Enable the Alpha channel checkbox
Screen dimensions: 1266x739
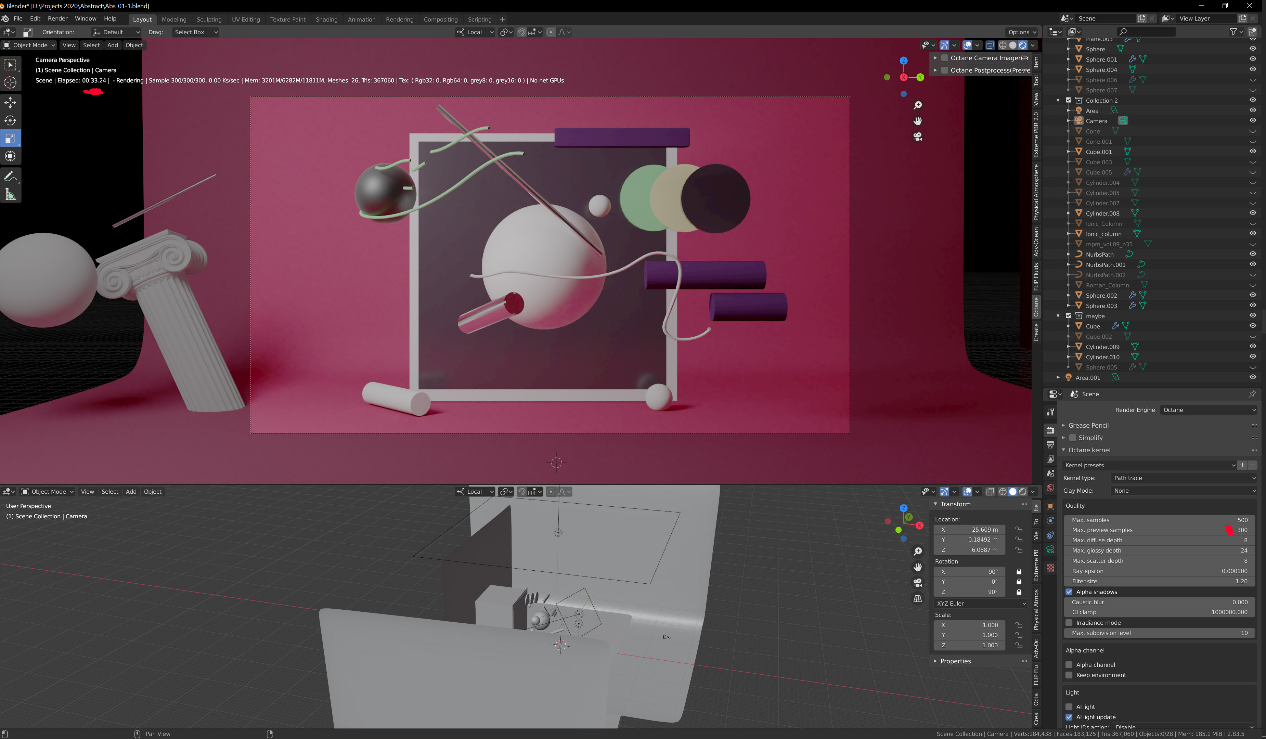(x=1069, y=665)
